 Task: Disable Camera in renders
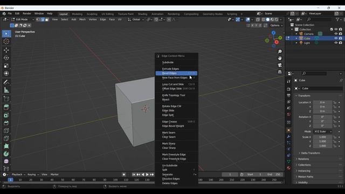(341, 34)
